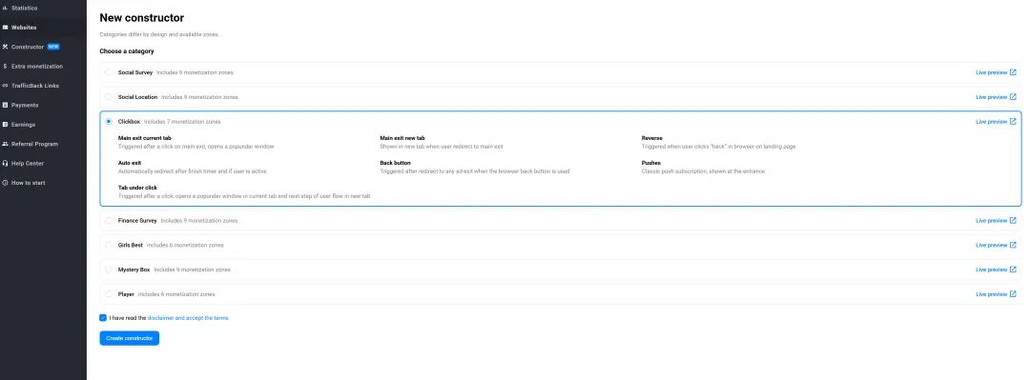Image resolution: width=1030 pixels, height=380 pixels.
Task: Click the Websites sidebar icon
Action: (6, 28)
